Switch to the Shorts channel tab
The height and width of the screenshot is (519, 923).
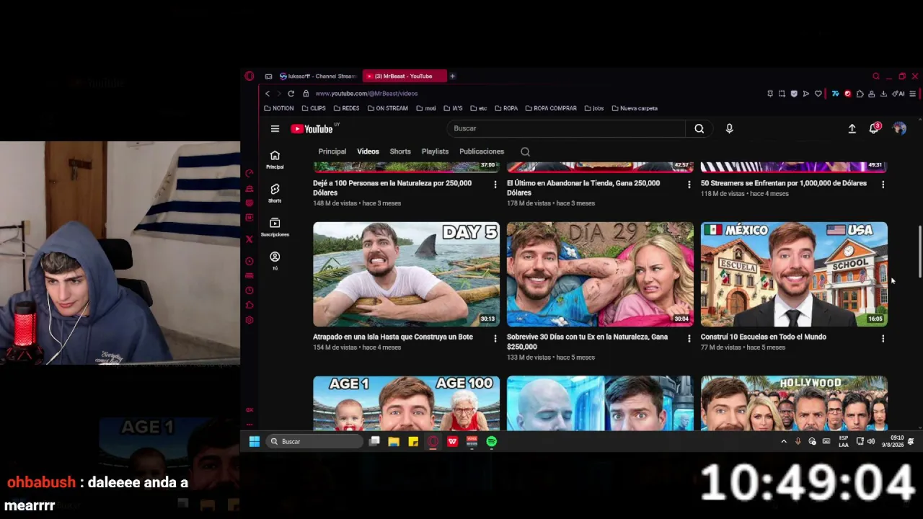tap(400, 151)
